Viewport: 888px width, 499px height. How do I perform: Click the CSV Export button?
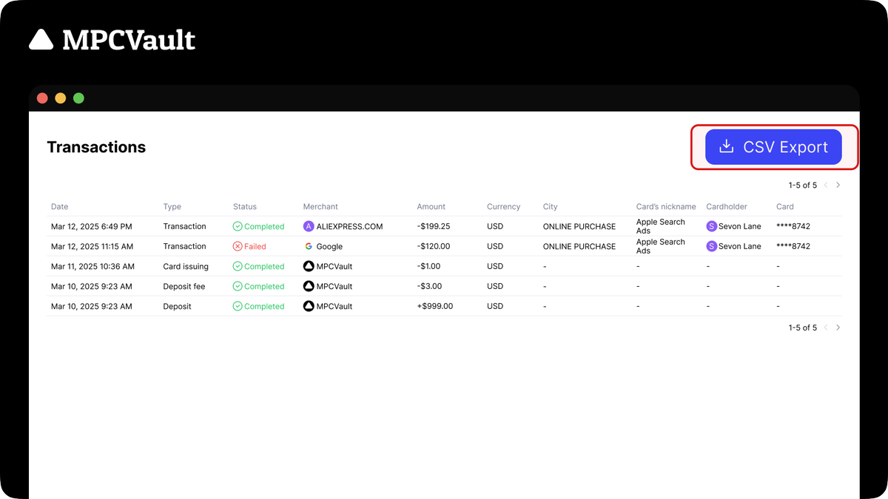pyautogui.click(x=773, y=147)
